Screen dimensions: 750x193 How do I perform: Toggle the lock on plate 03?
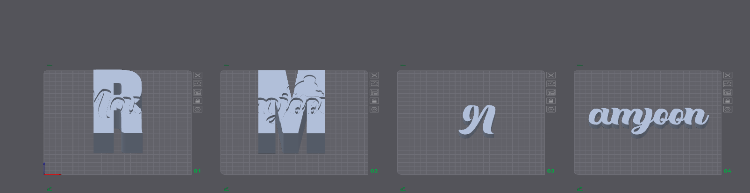point(551,101)
